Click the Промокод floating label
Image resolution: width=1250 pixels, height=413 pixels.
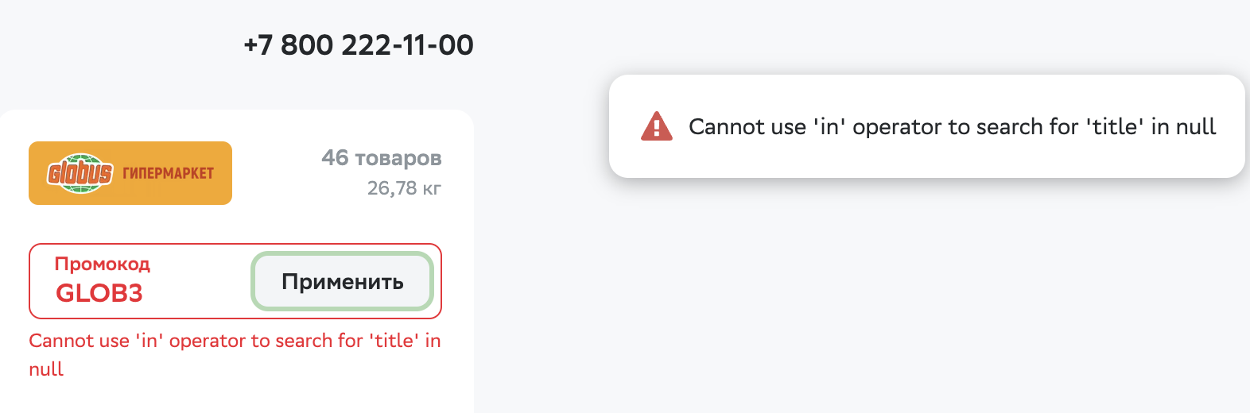pos(103,264)
